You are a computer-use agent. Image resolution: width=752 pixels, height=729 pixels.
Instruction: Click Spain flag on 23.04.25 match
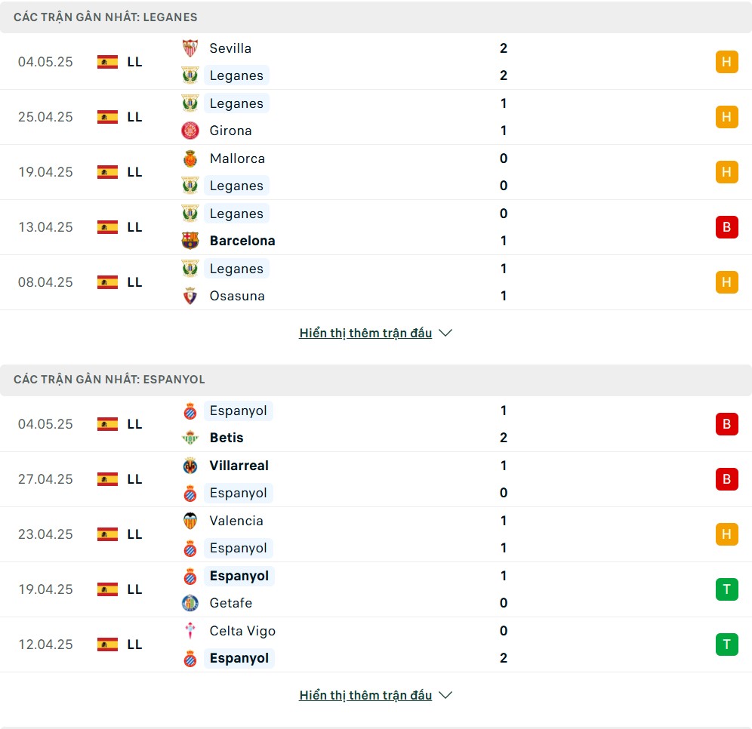(107, 534)
